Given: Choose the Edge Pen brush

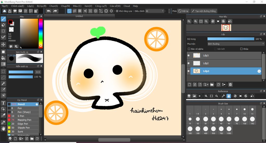Looking at the screenshot, I should click(23, 124).
